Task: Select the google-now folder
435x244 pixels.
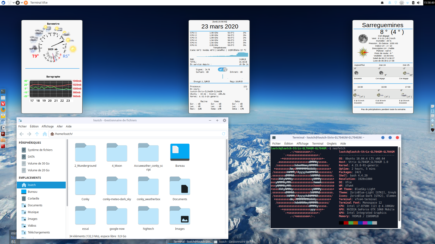Action: [x=117, y=218]
